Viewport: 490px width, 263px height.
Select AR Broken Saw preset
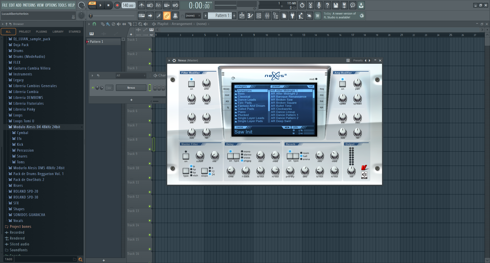tap(282, 100)
